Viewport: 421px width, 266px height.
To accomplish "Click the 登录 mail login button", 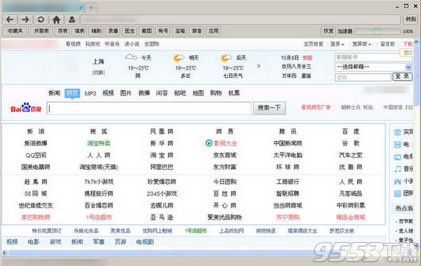I will pyautogui.click(x=402, y=77).
